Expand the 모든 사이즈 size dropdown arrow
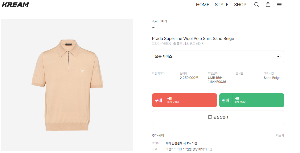The width and height of the screenshot is (300, 153). (x=278, y=56)
